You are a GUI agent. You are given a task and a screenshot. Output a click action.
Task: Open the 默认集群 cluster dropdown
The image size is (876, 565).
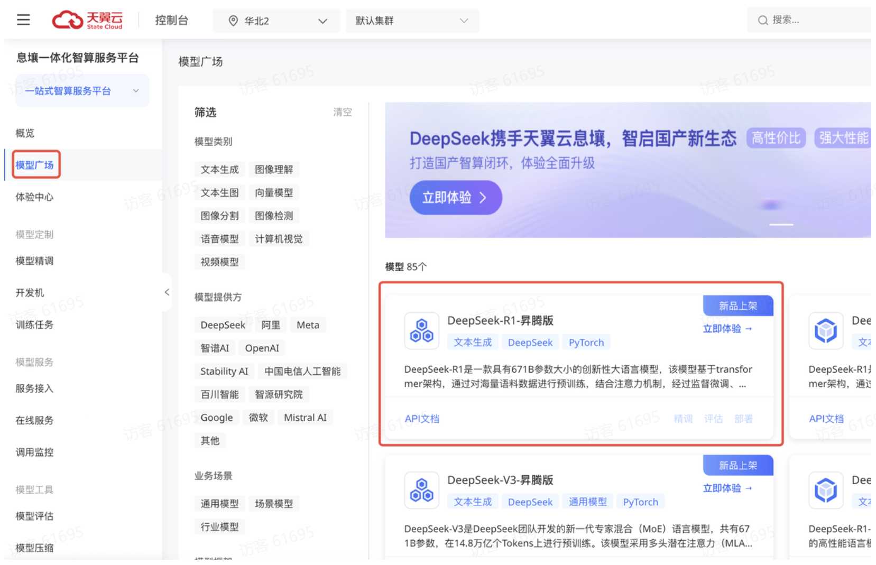point(412,21)
